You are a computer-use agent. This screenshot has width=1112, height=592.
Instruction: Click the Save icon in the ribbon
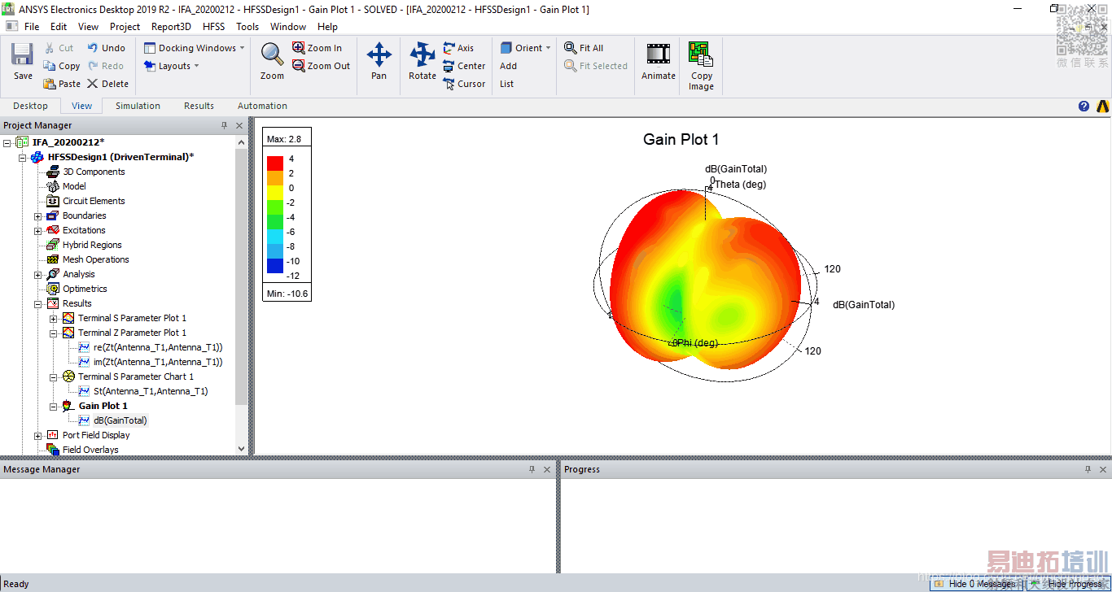click(x=23, y=54)
